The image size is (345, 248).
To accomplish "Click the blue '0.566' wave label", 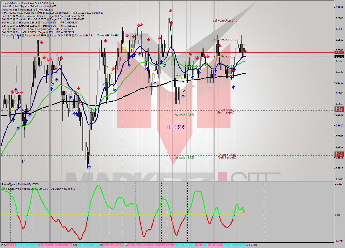I will tap(179, 127).
